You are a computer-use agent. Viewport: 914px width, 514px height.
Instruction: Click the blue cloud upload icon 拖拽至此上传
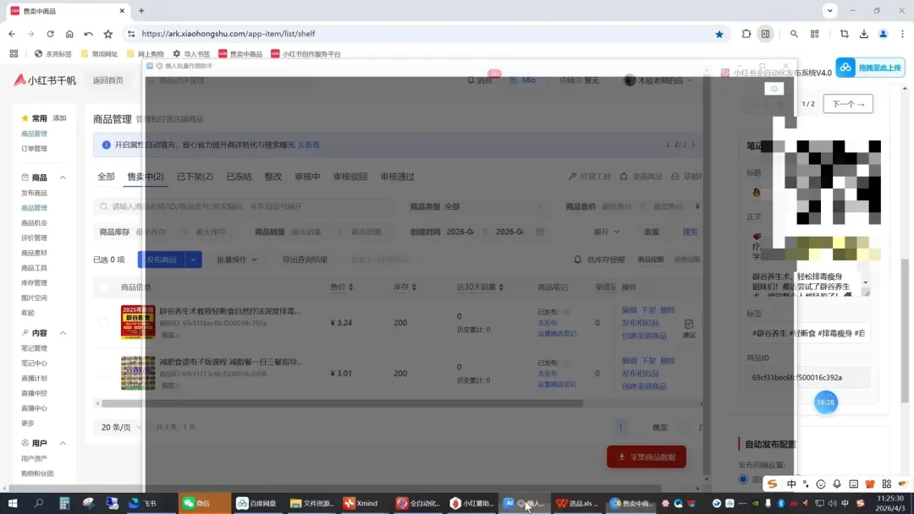pos(845,68)
